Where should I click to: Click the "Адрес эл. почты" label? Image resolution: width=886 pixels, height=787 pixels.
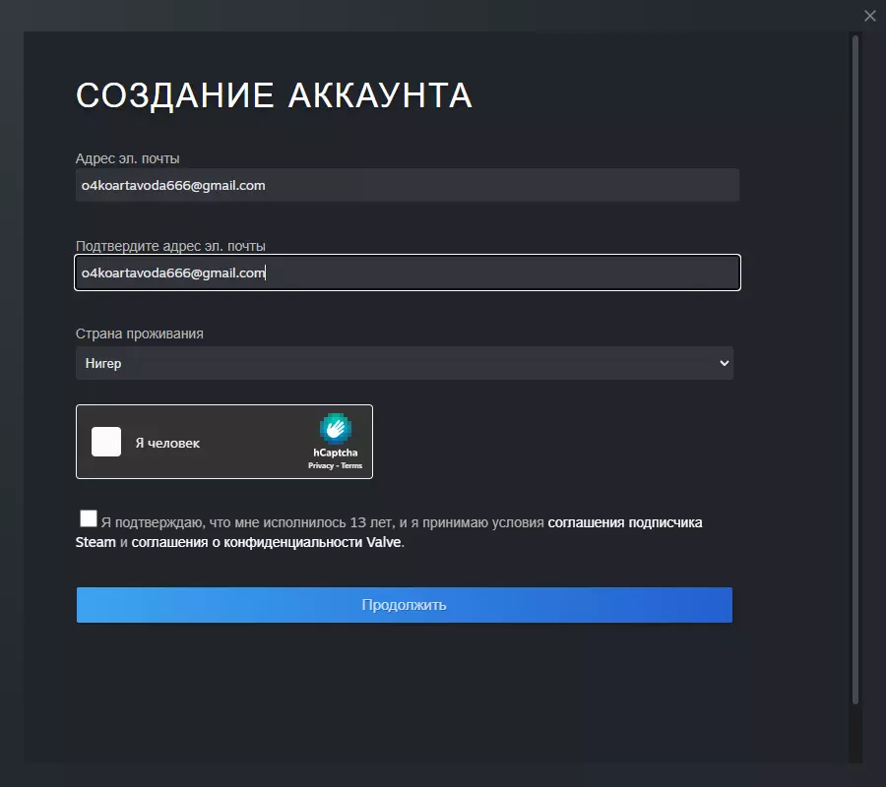point(128,158)
